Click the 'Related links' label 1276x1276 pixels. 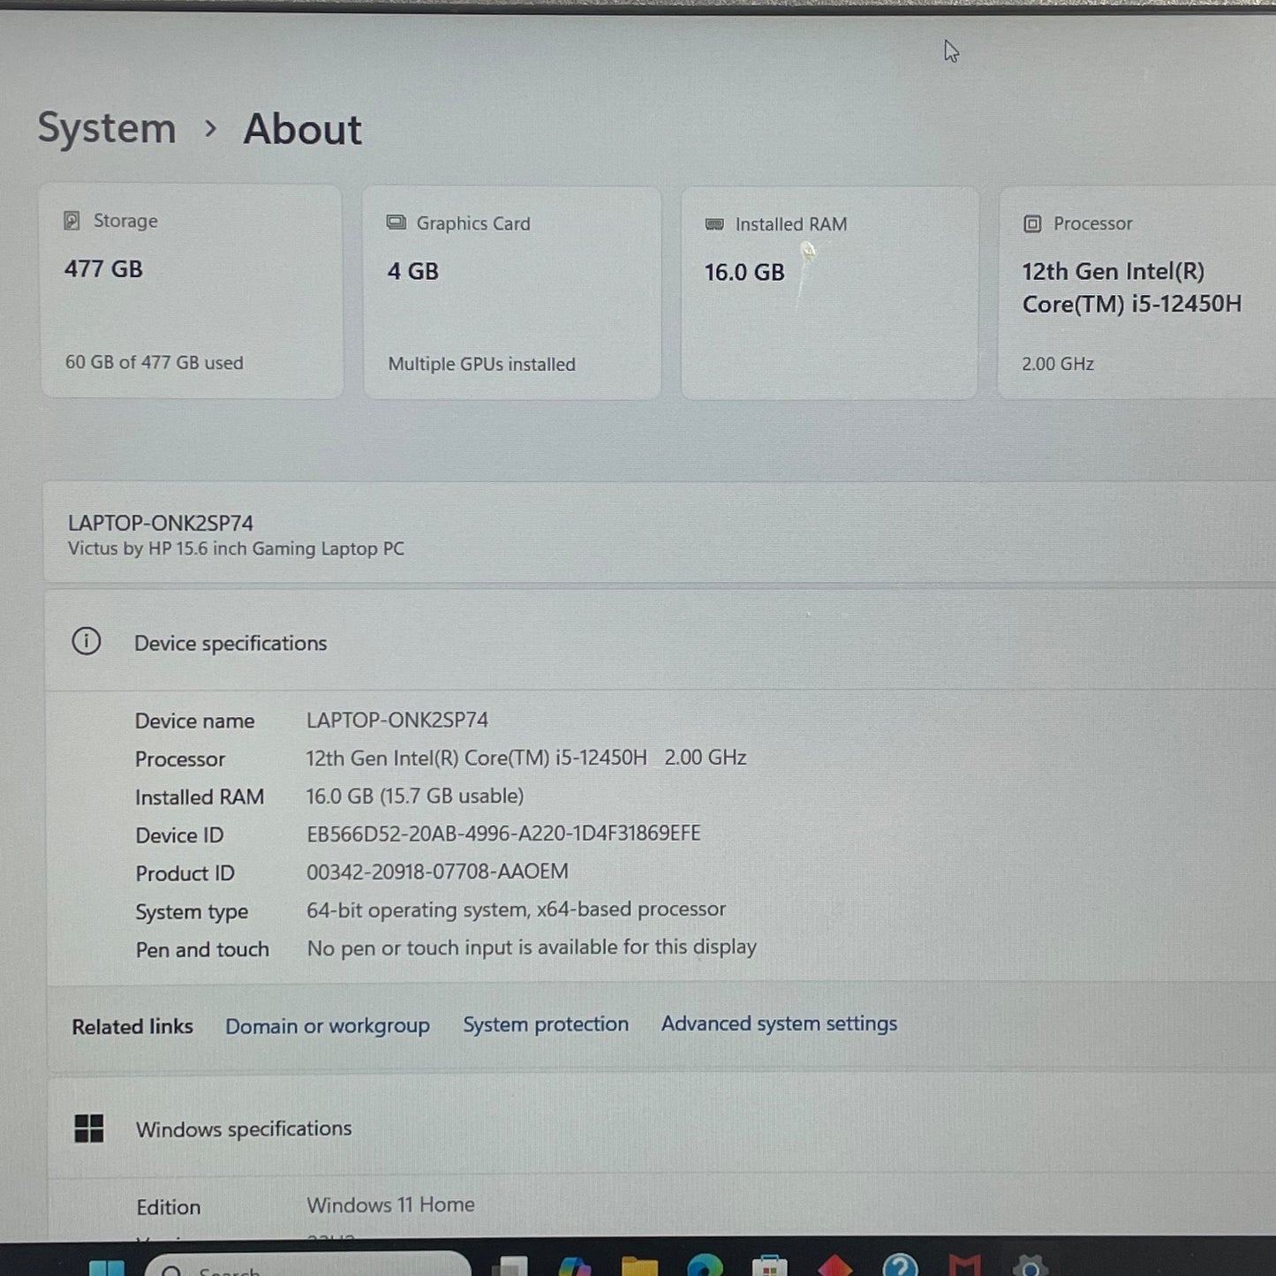pos(132,1026)
